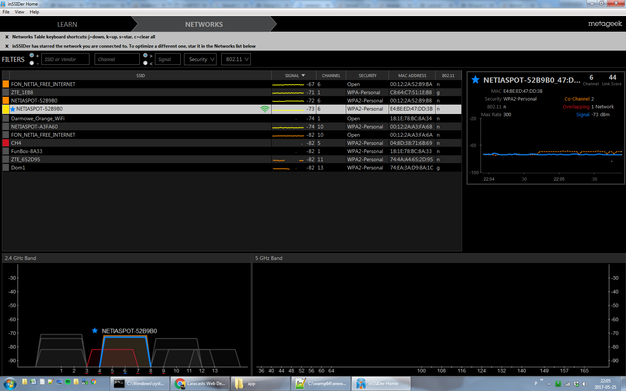Open the Security filter dropdown

coord(200,59)
